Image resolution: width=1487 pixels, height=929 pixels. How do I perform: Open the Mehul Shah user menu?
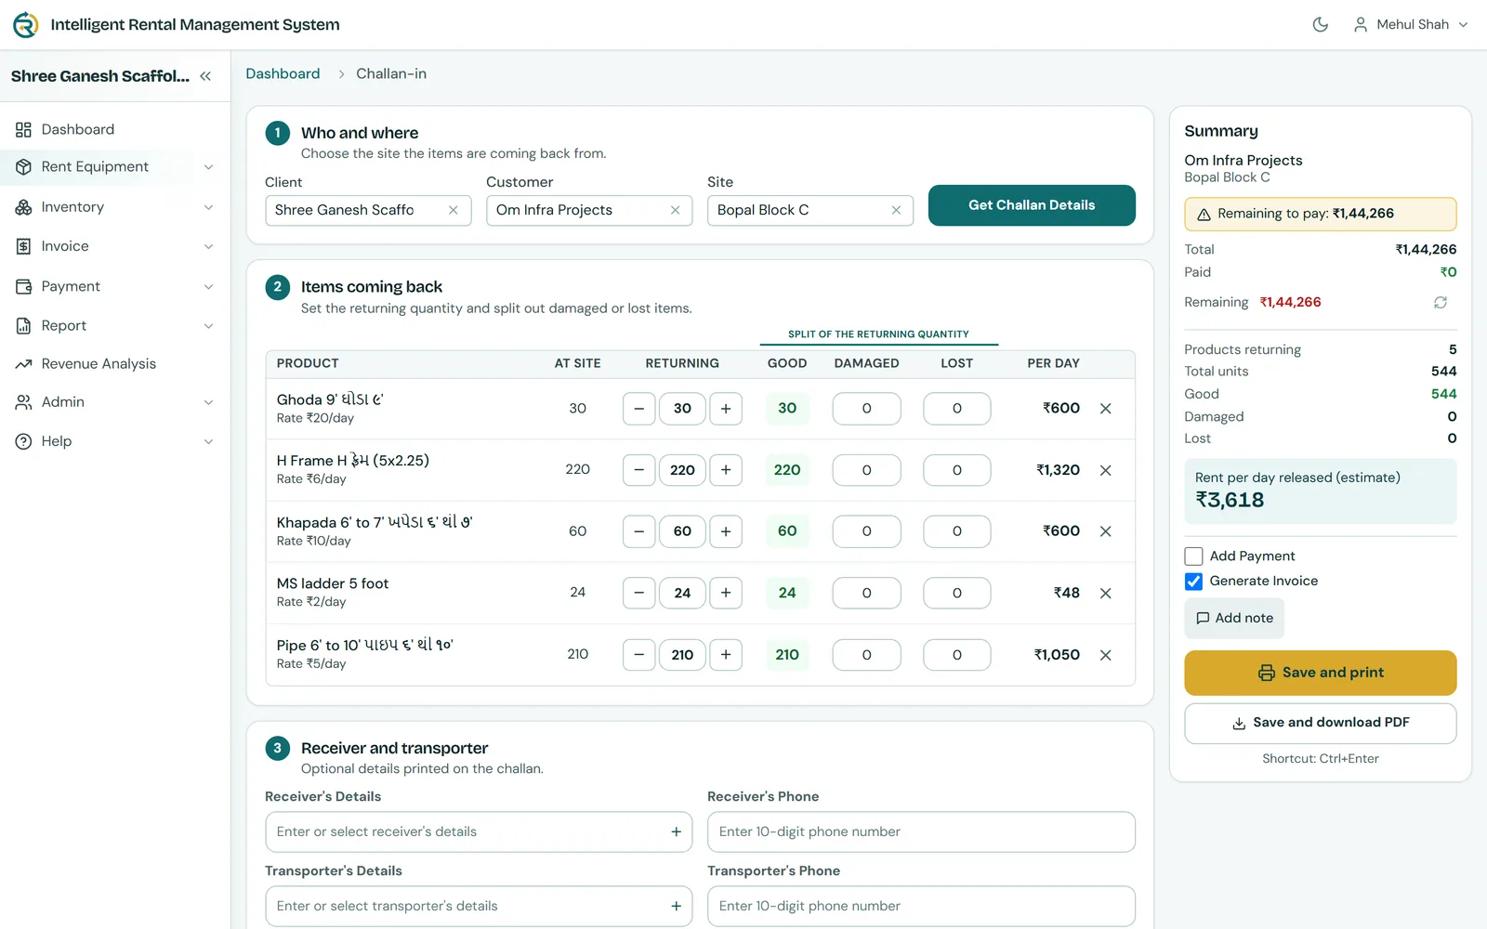coord(1410,25)
